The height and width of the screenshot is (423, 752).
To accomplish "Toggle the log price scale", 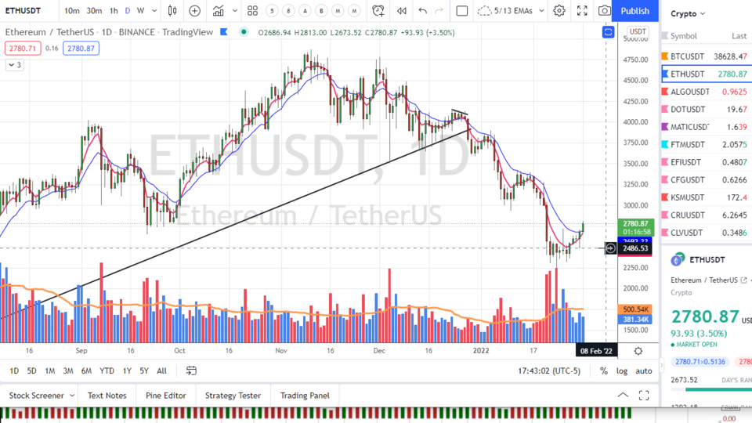I will [622, 371].
